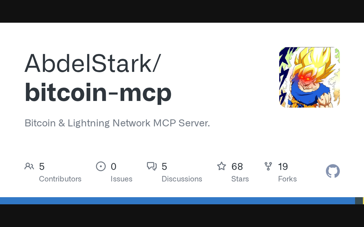Click the 0 issues count
This screenshot has width=364, height=227.
[x=113, y=167]
